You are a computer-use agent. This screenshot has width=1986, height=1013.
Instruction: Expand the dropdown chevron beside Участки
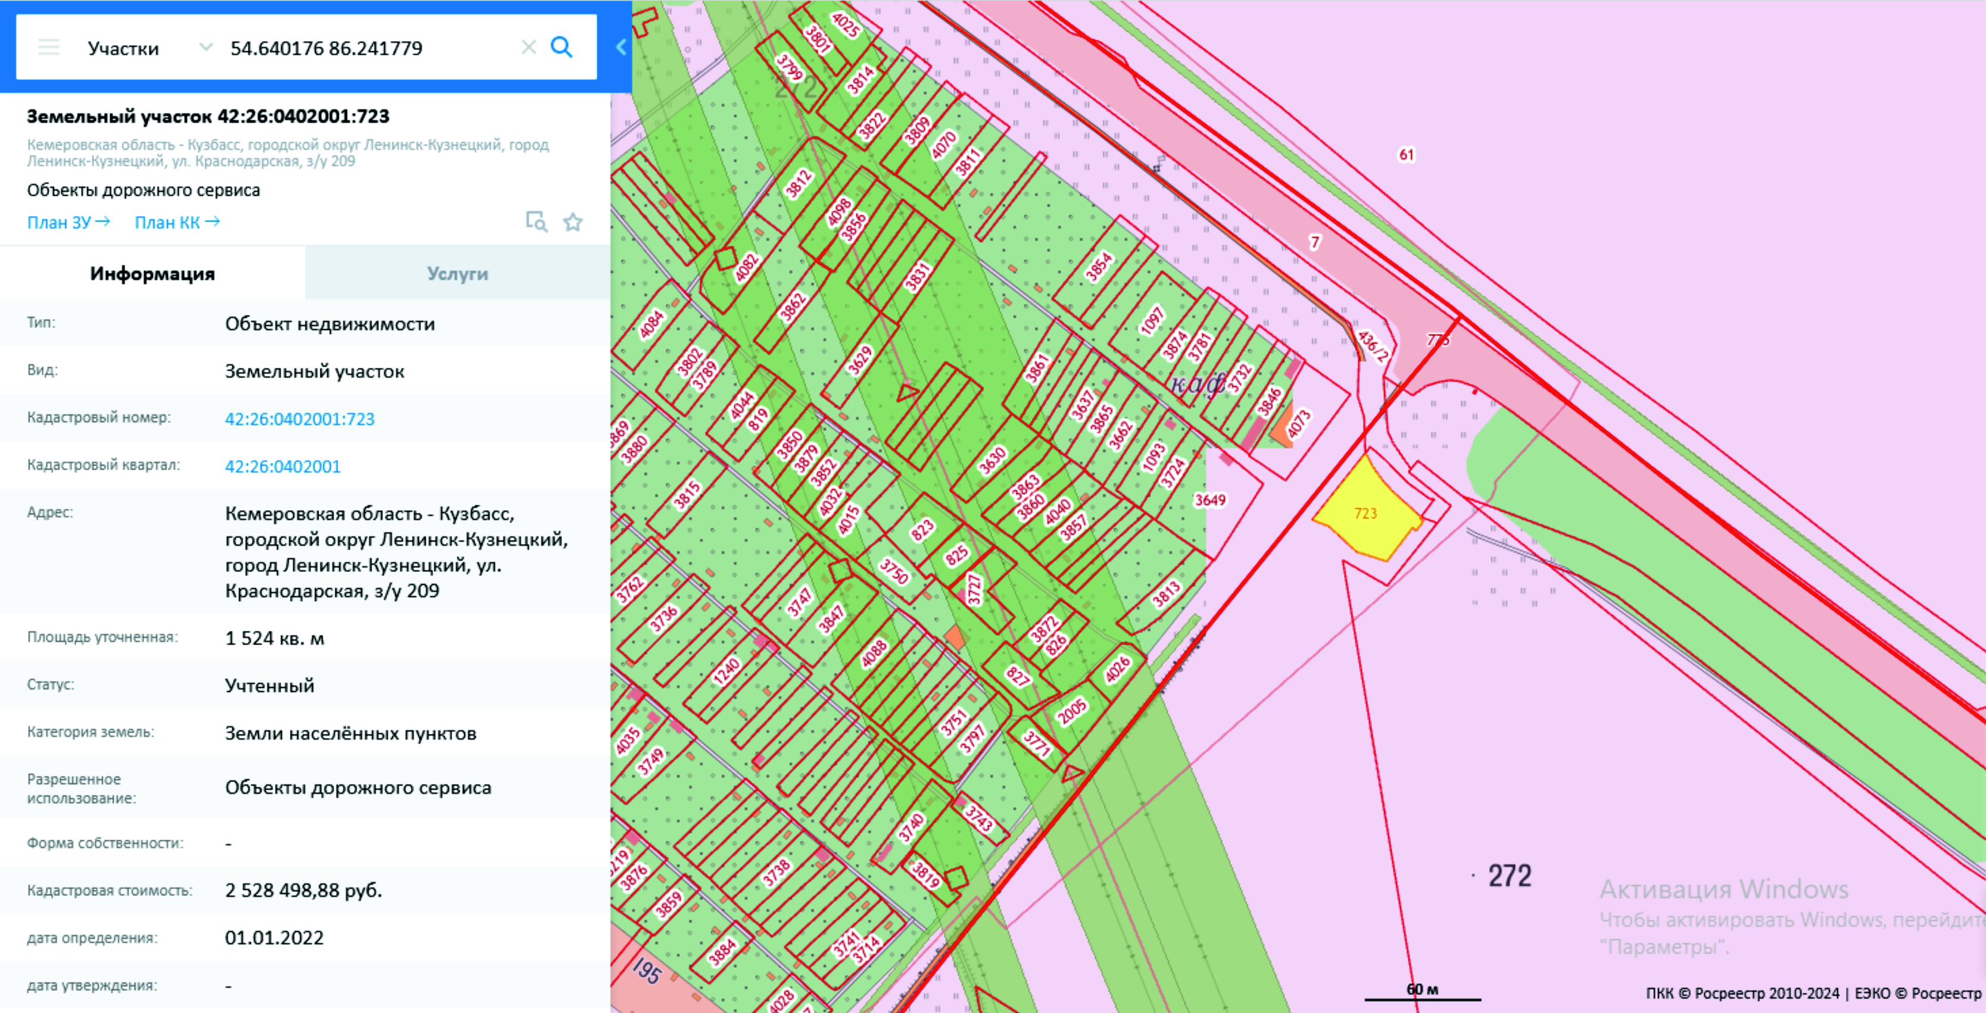pyautogui.click(x=205, y=48)
